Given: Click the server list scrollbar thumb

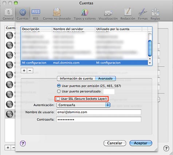Looking at the screenshot, I should pos(150,48).
